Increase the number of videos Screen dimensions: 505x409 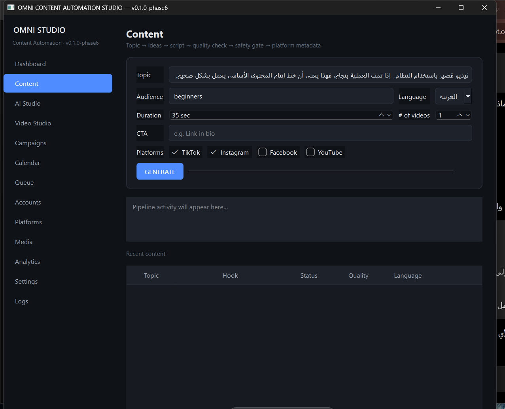460,115
